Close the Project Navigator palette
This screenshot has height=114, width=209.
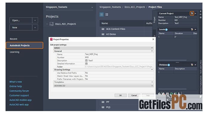tap(200, 11)
